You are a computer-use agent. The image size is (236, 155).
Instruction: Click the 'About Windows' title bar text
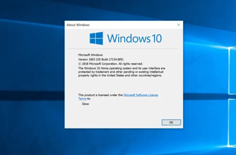[x=78, y=25]
